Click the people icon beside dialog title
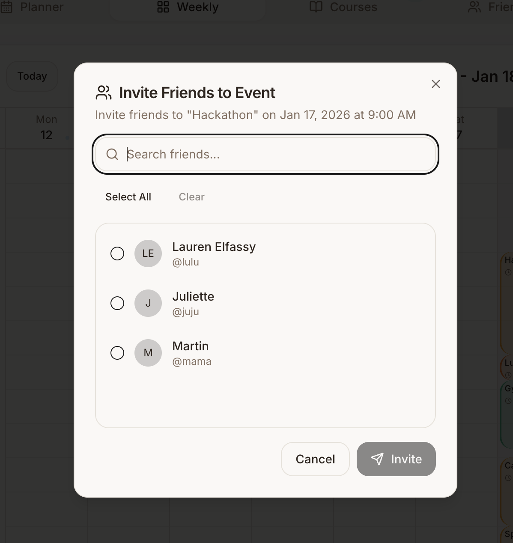Screen dimensions: 513x543 (104, 92)
